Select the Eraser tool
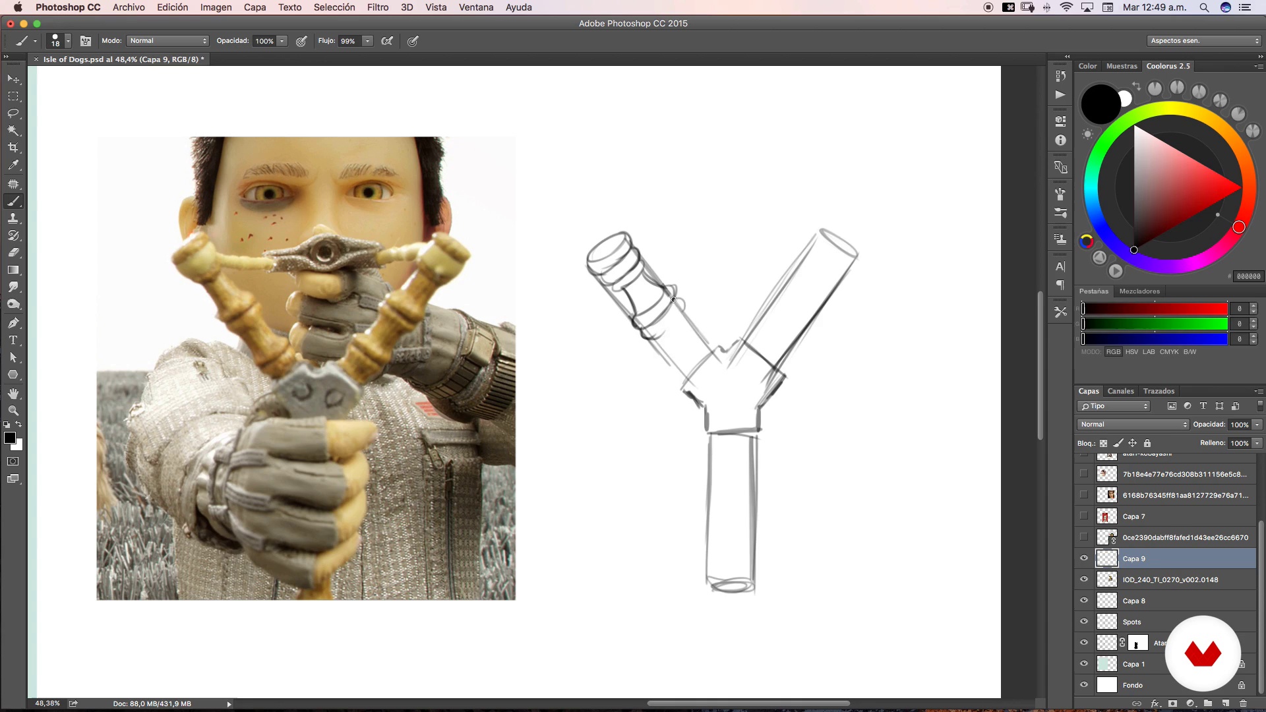Viewport: 1266px width, 712px height. pyautogui.click(x=13, y=252)
